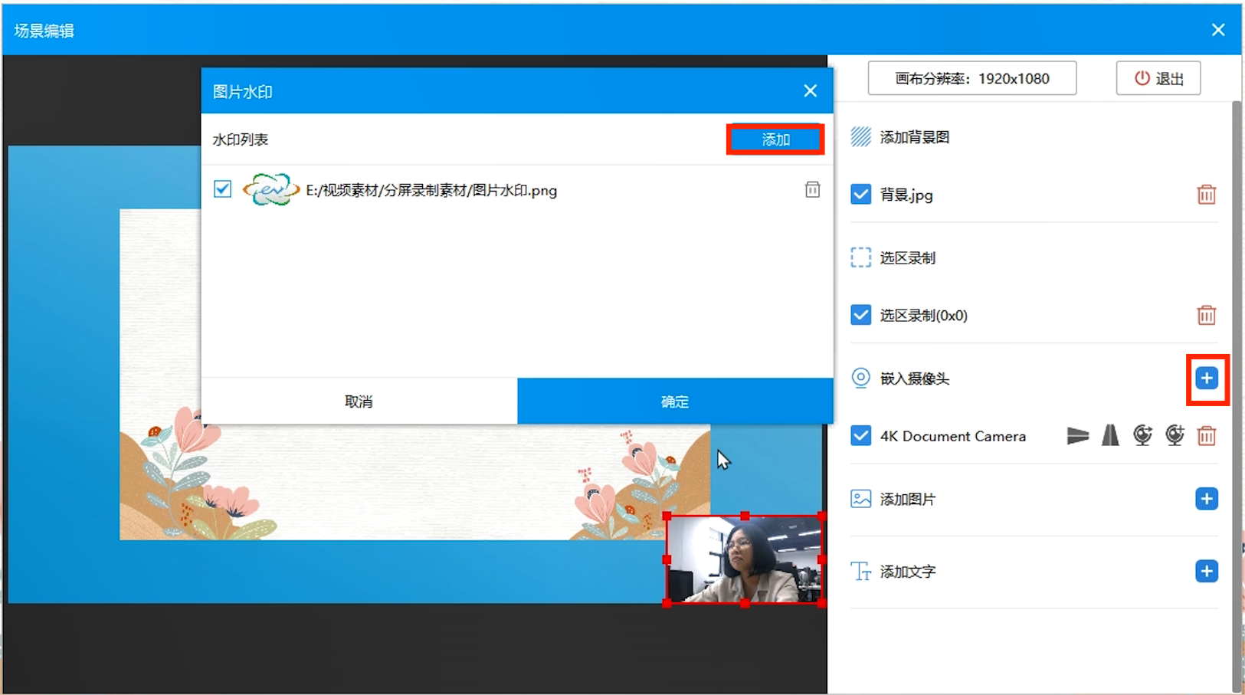Viewport: 1245px width, 695px height.
Task: Click the plus icon next to 添加文字
Action: coord(1206,571)
